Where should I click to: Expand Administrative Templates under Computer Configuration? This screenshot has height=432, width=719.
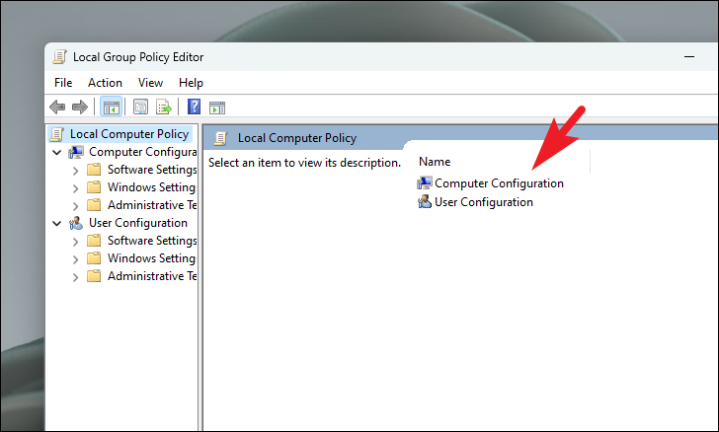(76, 206)
